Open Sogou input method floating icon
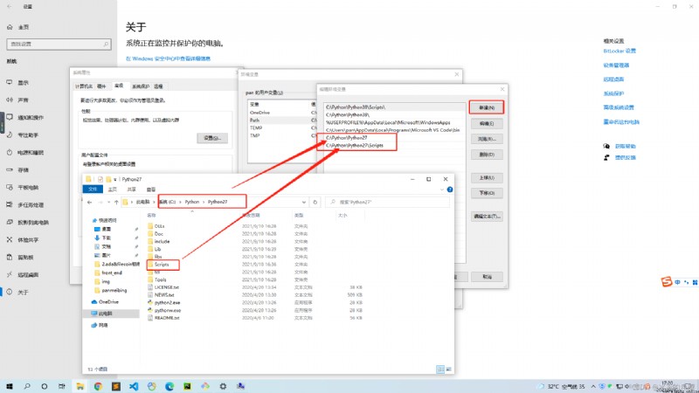Image resolution: width=699 pixels, height=393 pixels. [667, 281]
